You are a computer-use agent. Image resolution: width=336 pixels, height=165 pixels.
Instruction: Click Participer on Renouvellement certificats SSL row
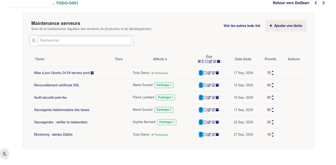(164, 85)
